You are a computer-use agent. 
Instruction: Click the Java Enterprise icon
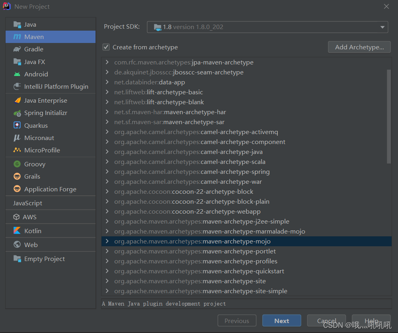click(17, 101)
